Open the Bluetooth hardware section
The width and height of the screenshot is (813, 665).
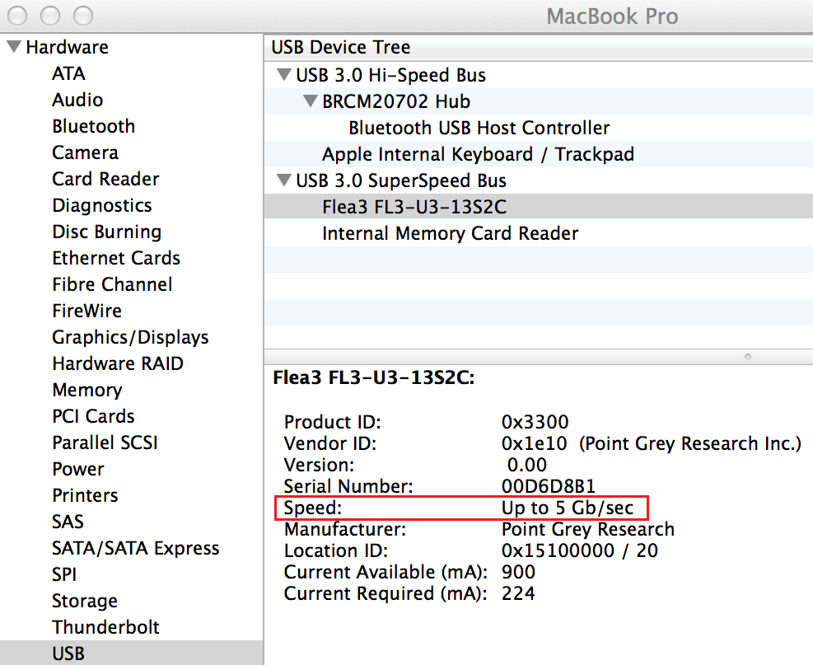93,126
